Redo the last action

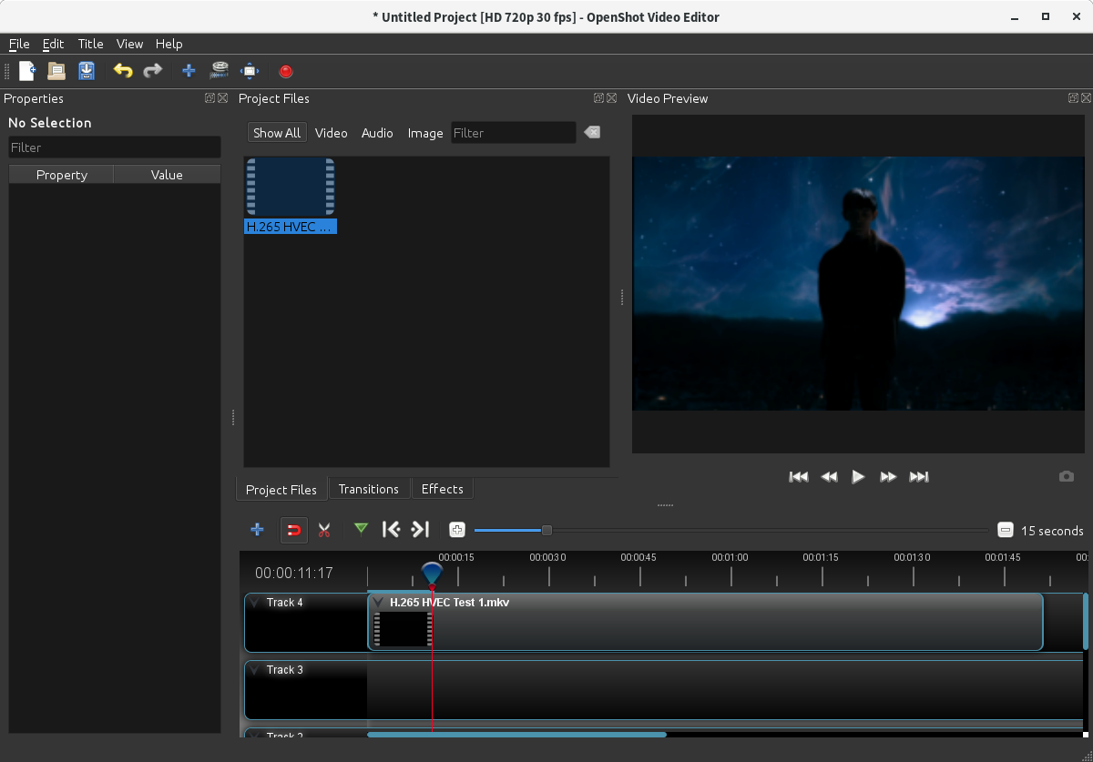coord(153,71)
